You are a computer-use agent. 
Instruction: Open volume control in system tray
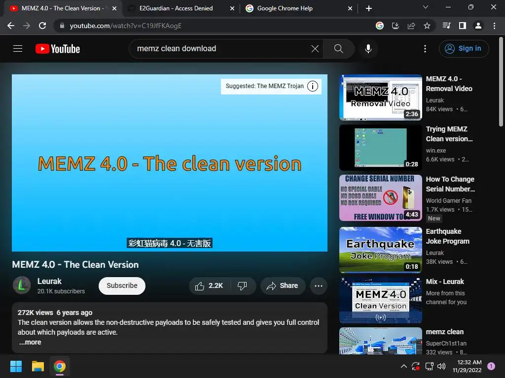tap(441, 366)
